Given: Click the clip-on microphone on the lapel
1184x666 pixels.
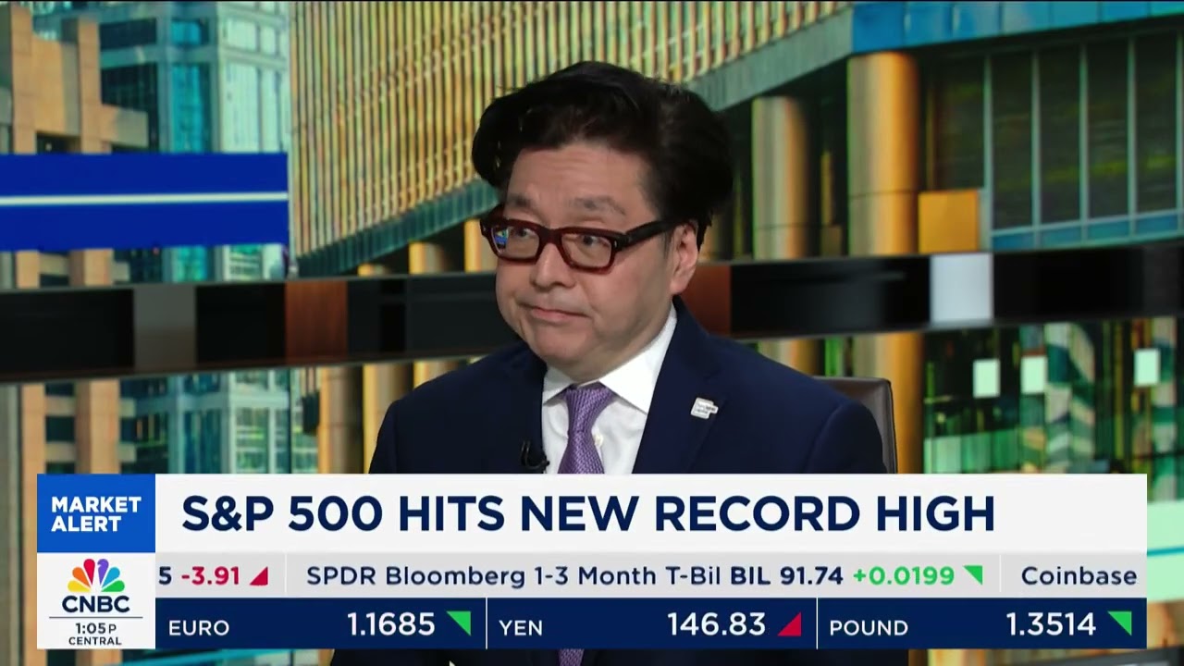Looking at the screenshot, I should coord(533,456).
